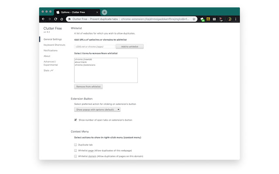
Task: Open the Stats section
Action: point(48,70)
